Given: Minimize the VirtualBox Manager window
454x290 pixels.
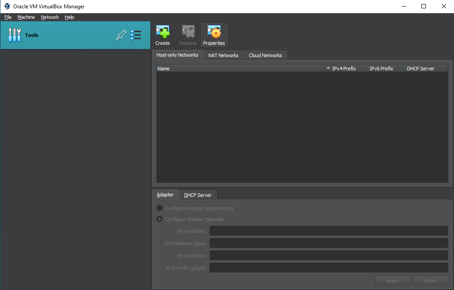Looking at the screenshot, I should pos(404,6).
